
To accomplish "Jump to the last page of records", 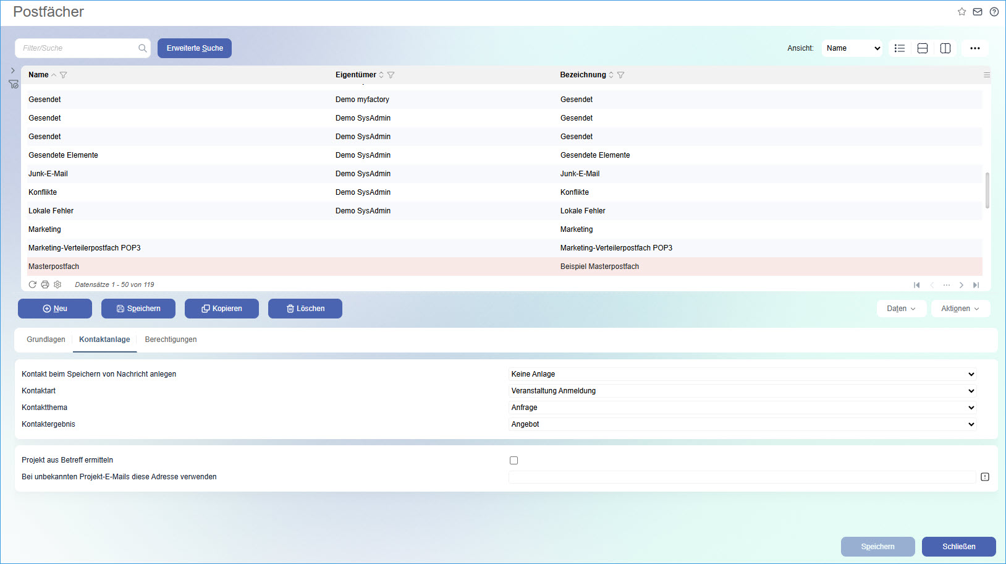I will pyautogui.click(x=976, y=285).
